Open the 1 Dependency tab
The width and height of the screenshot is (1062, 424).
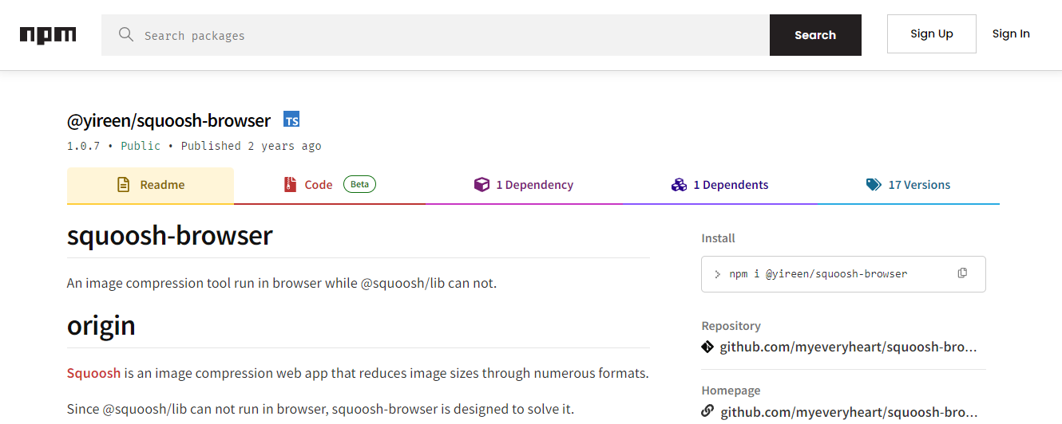tap(524, 186)
